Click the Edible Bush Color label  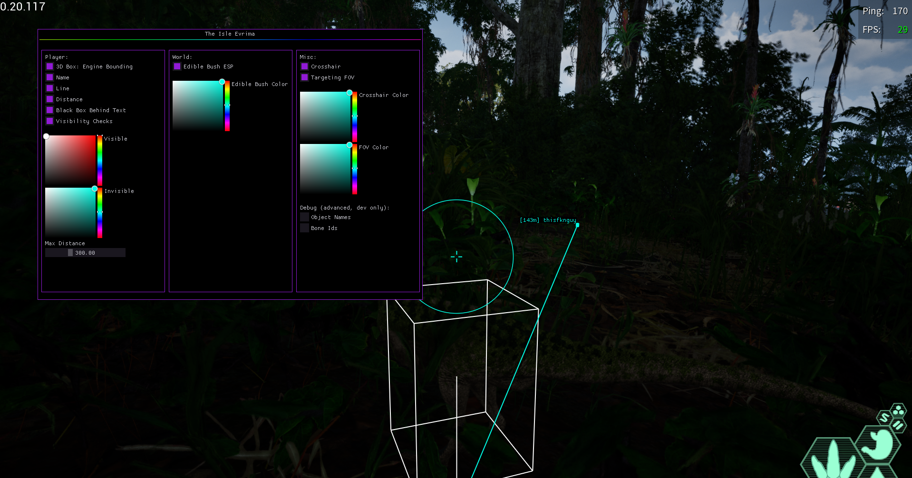coord(260,84)
